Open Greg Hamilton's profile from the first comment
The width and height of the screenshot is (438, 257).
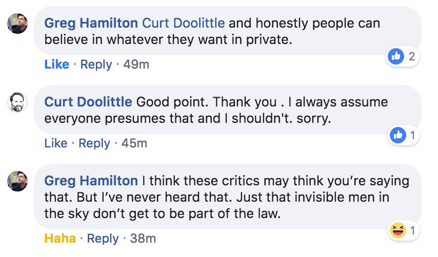pos(91,23)
